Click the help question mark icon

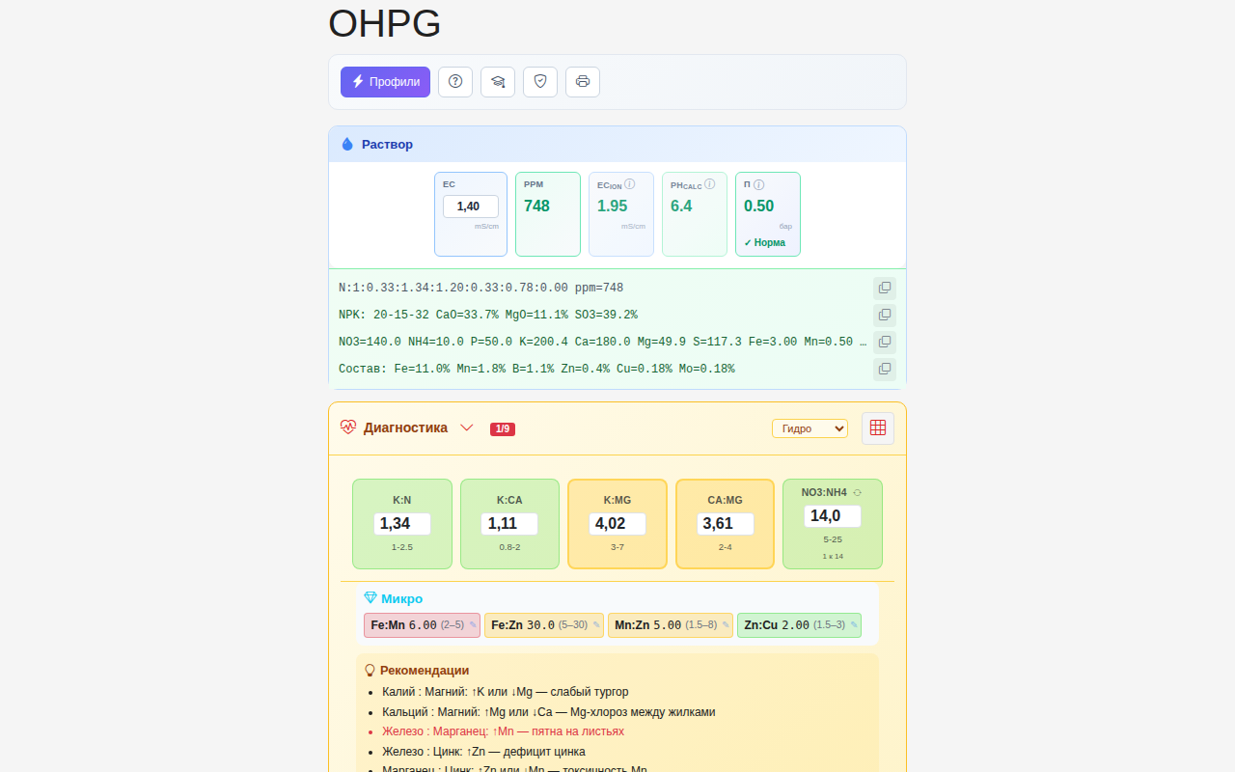(455, 82)
